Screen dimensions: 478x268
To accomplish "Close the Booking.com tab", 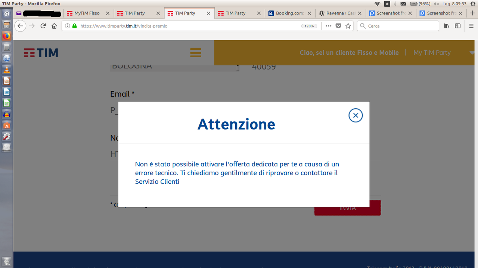I will tap(310, 13).
